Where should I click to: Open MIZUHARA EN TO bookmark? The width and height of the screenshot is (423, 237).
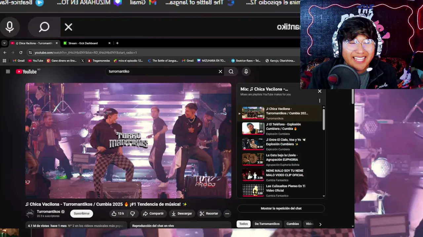[x=211, y=61]
